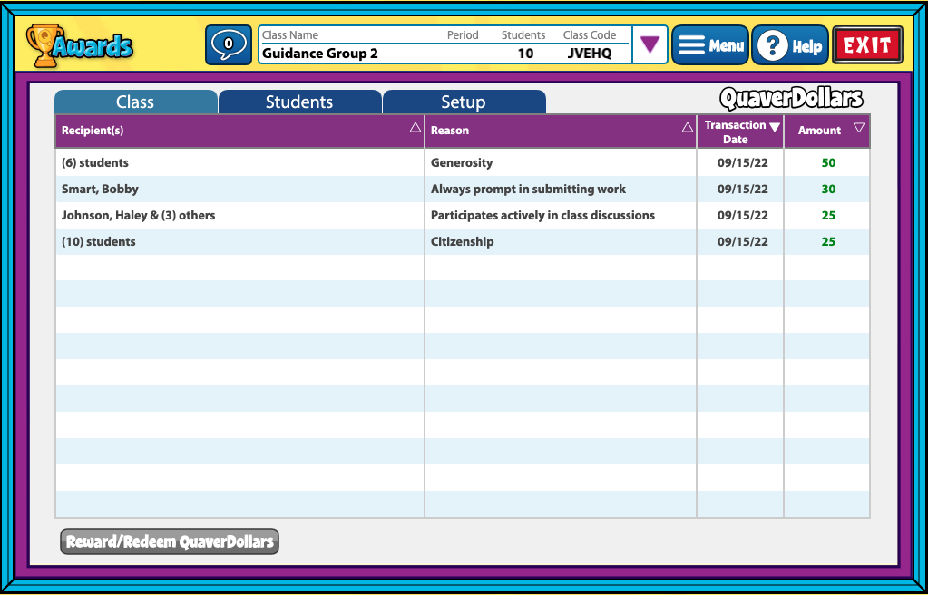This screenshot has width=928, height=595.
Task: Select the 'Smart, Bobby' recipient row
Action: 239,189
